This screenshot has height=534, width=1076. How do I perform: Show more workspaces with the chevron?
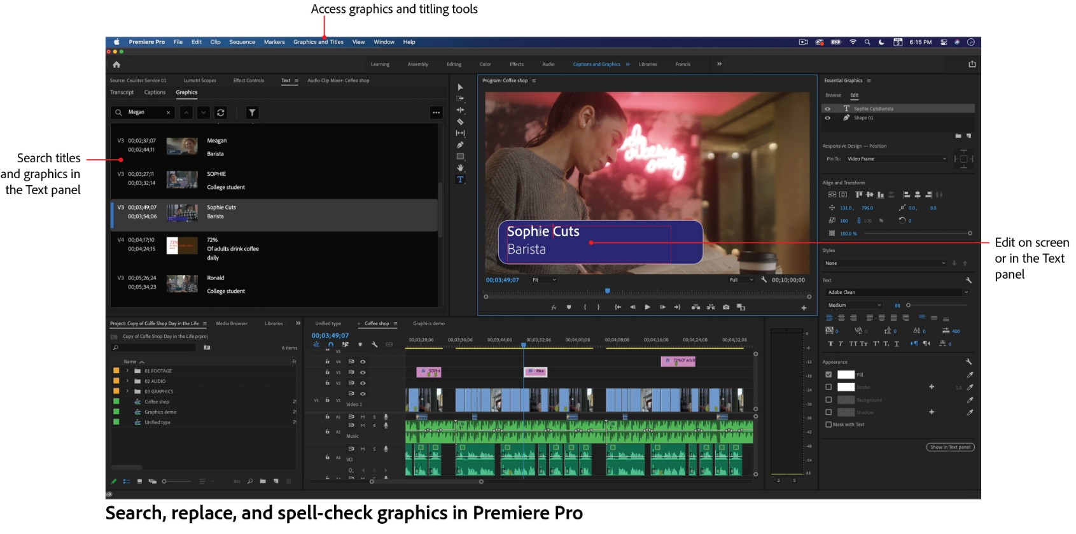coord(719,64)
